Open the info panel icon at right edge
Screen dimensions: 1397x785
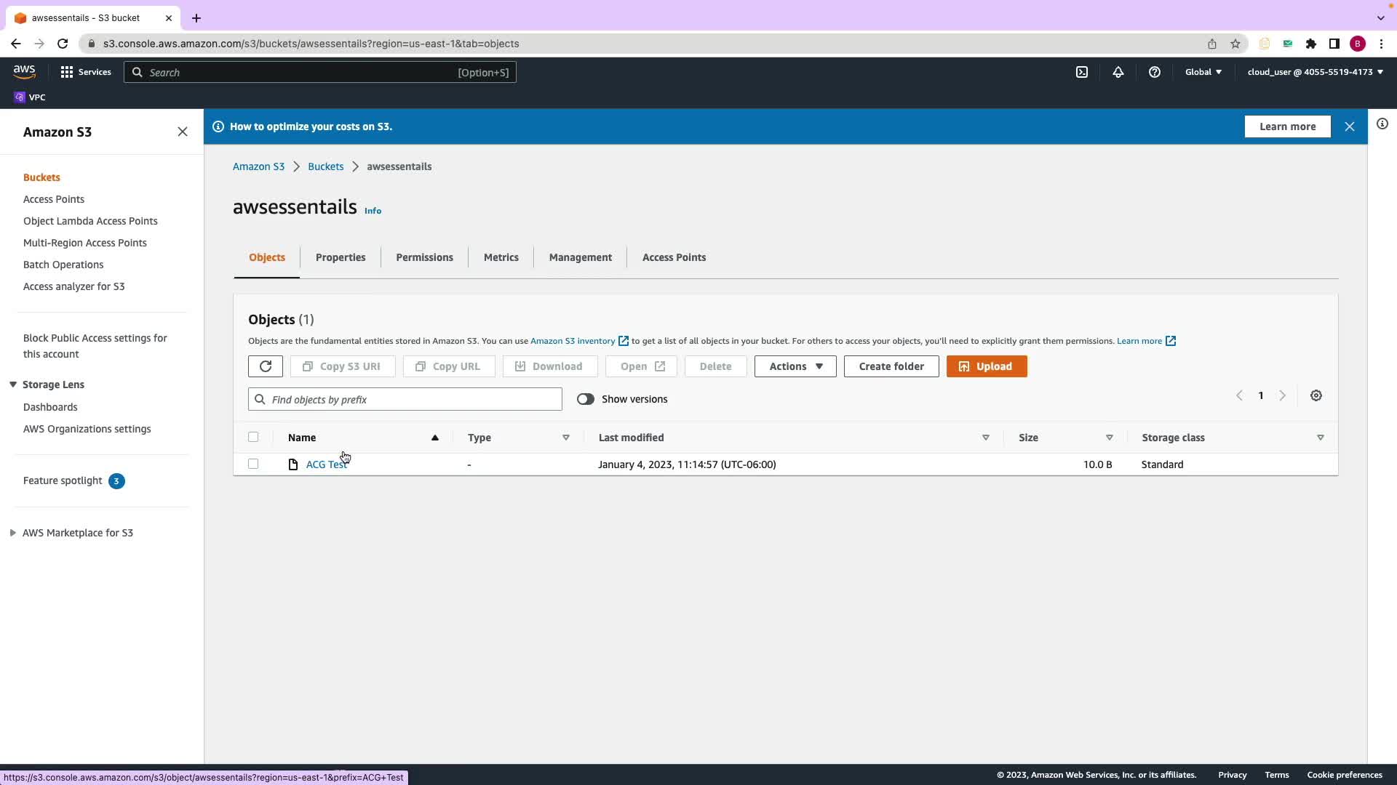pyautogui.click(x=1382, y=124)
